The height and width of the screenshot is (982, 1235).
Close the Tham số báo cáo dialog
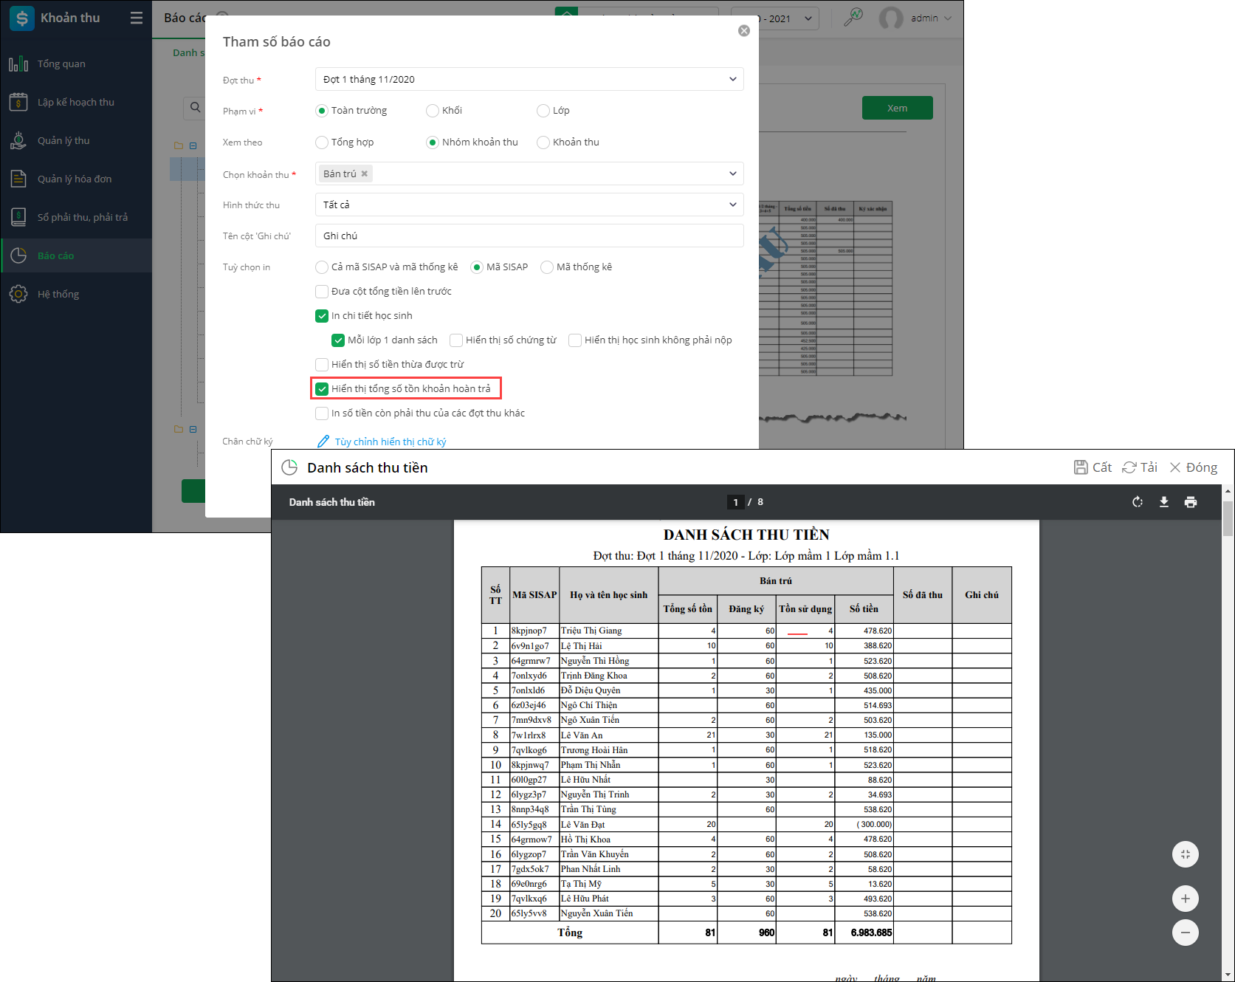743,31
